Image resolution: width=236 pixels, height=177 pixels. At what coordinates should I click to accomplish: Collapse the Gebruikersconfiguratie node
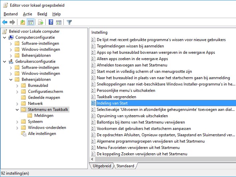pos(5,61)
